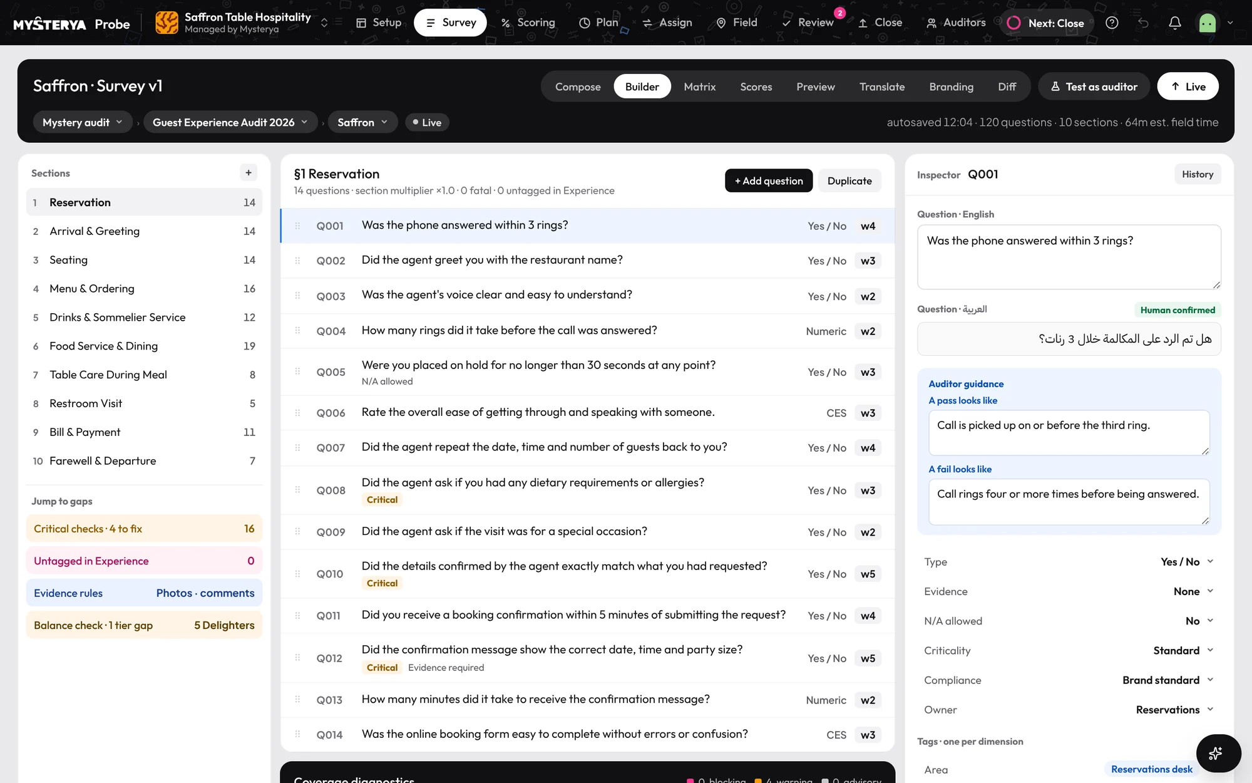Open the notifications bell
Viewport: 1252px width, 783px height.
(1175, 23)
